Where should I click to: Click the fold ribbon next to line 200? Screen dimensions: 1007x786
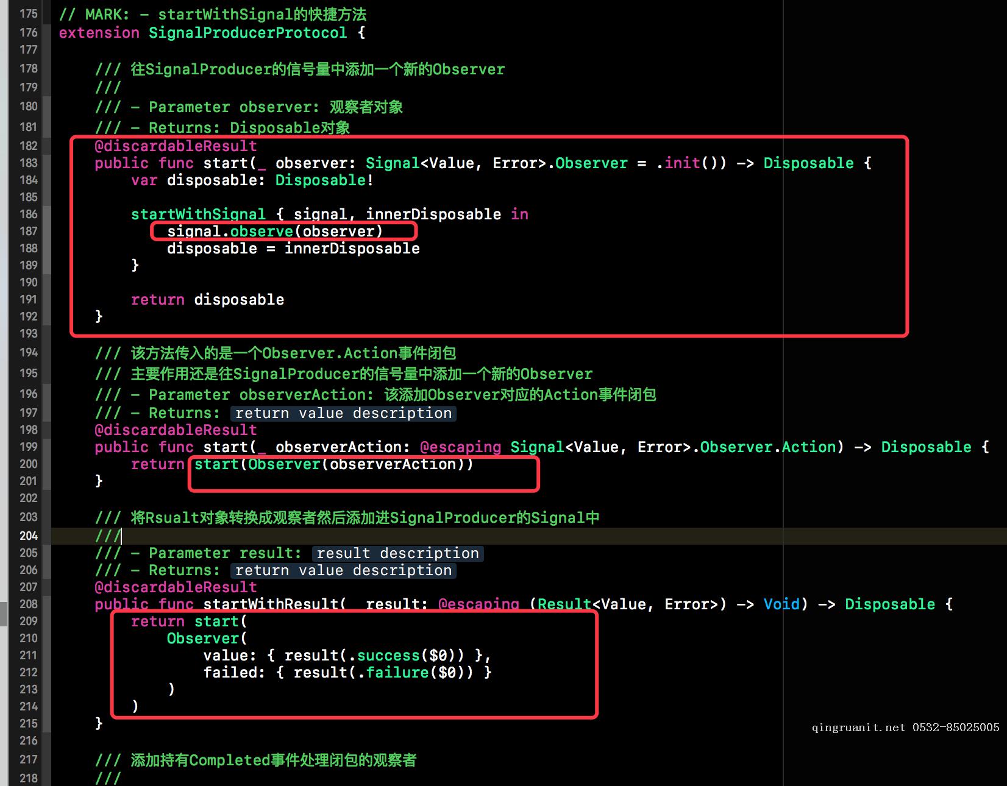point(46,464)
